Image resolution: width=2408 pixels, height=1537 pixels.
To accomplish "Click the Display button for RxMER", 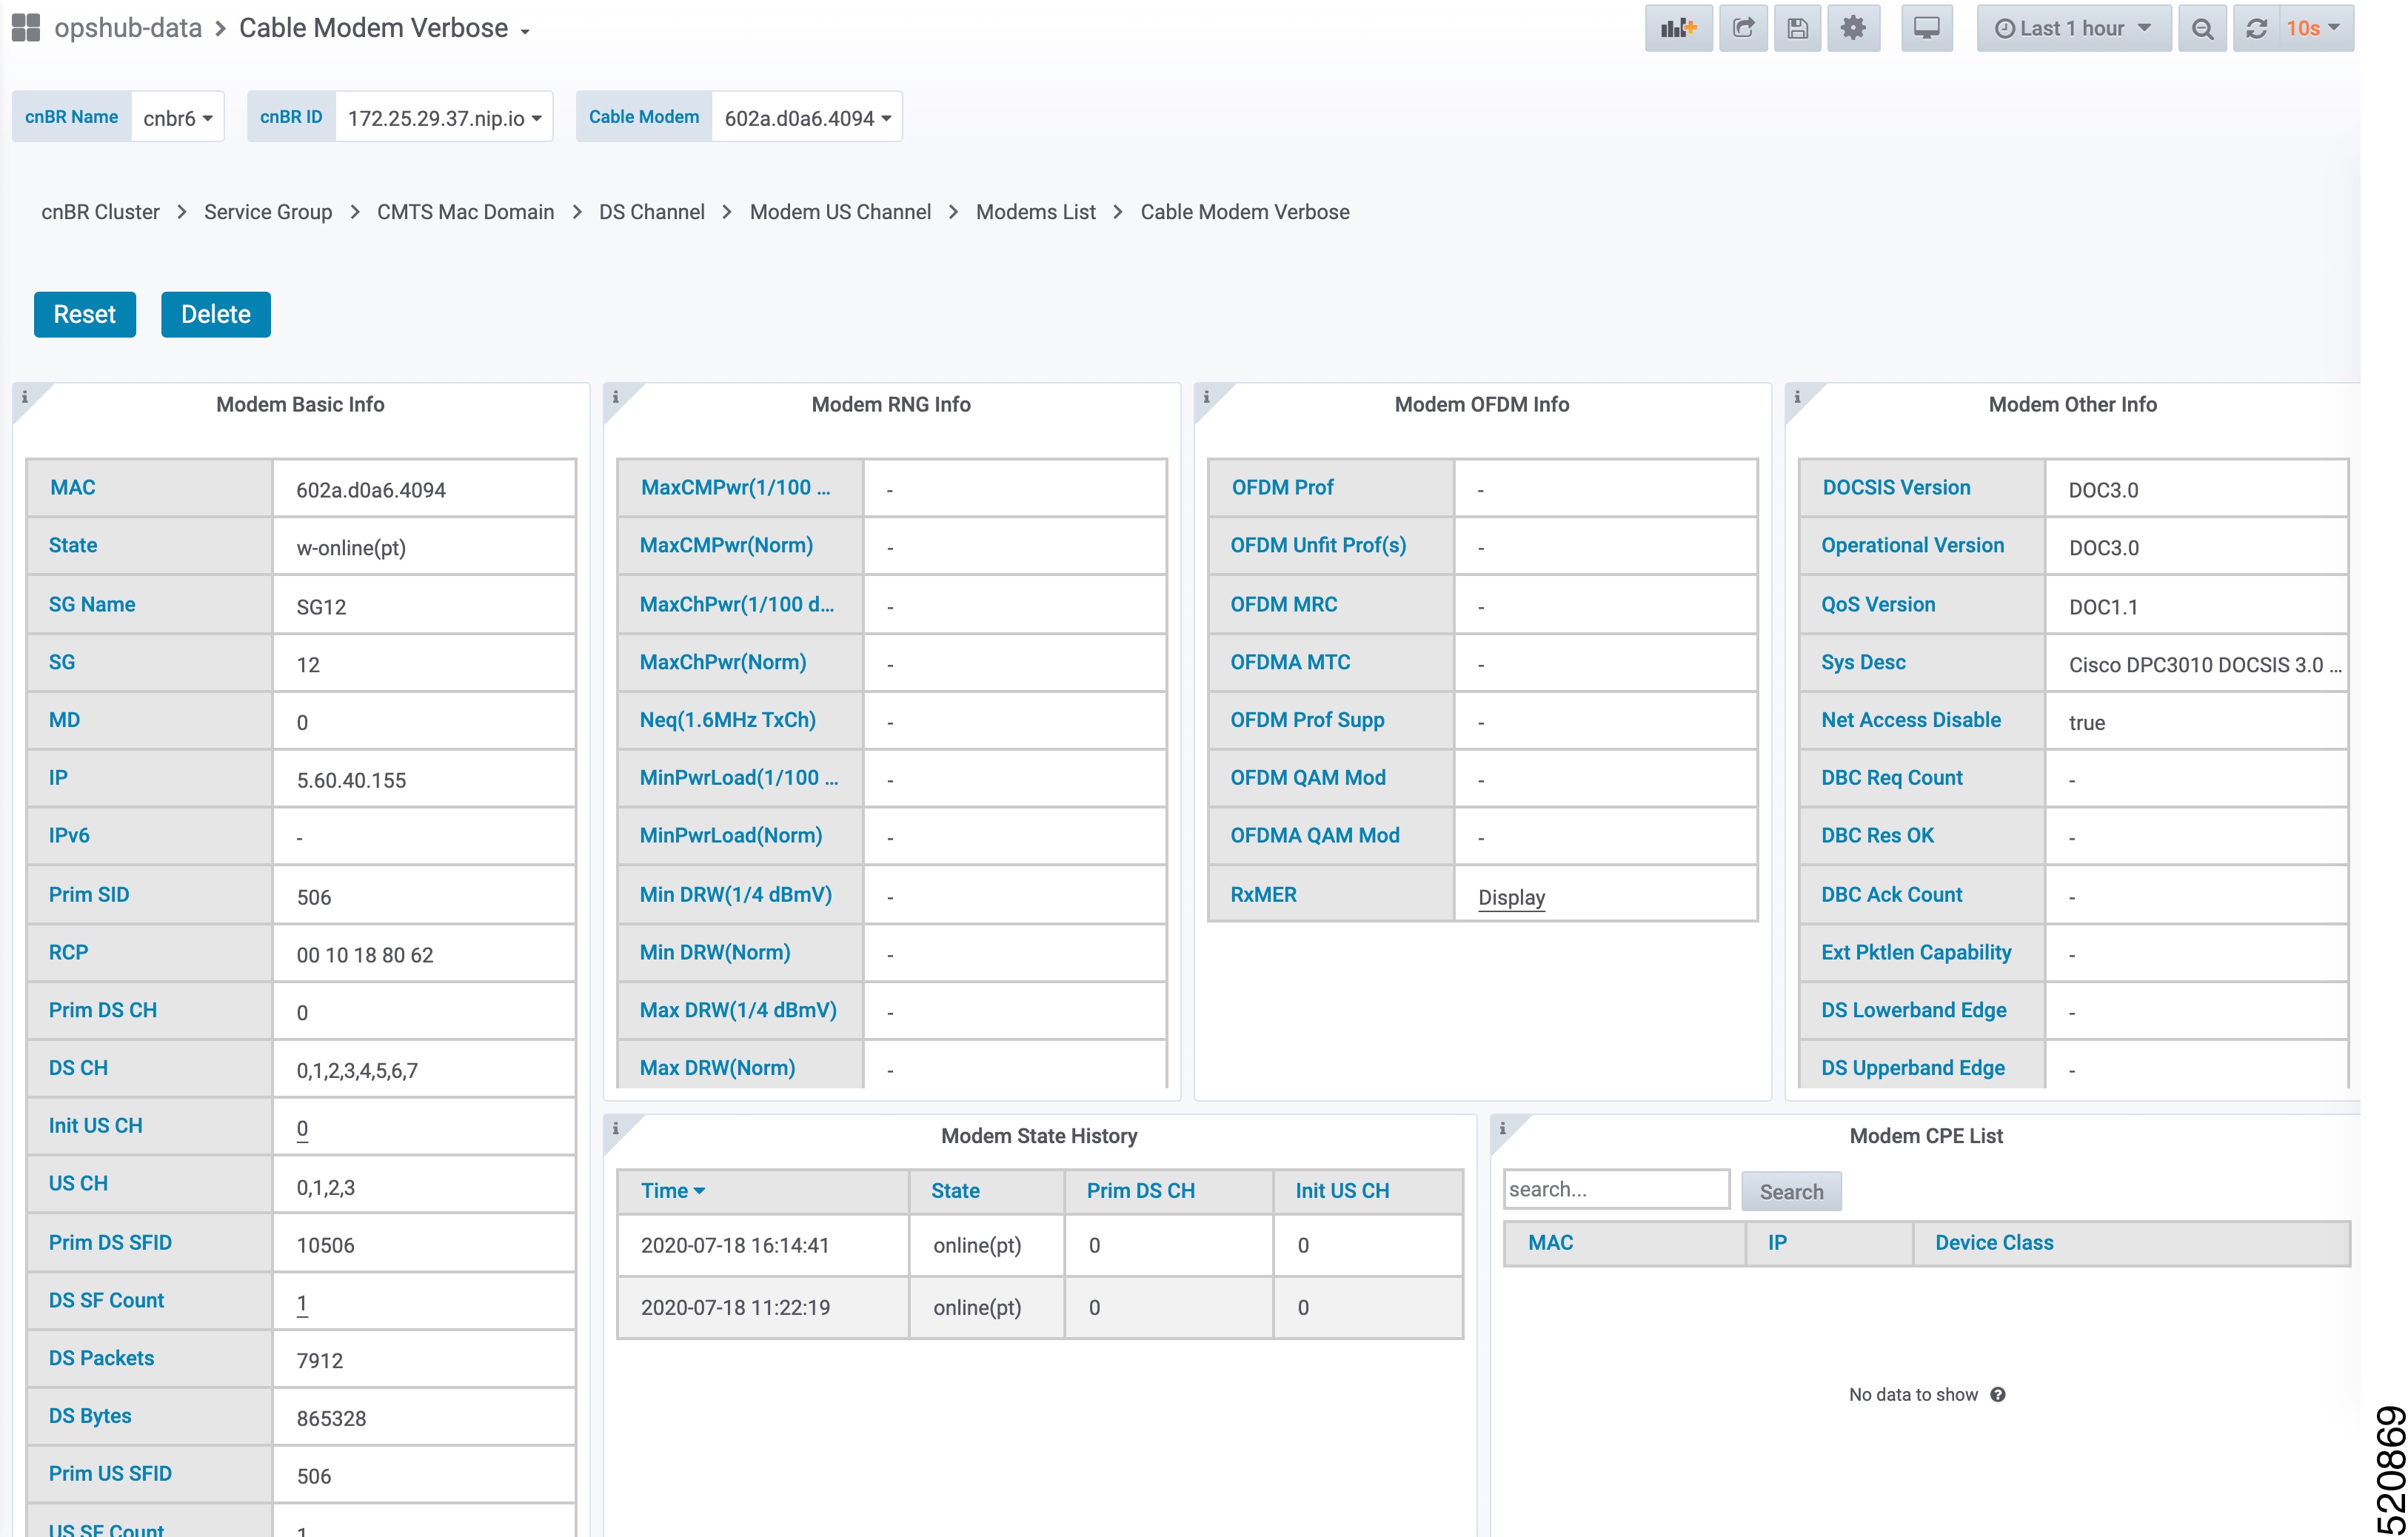I will (1506, 897).
